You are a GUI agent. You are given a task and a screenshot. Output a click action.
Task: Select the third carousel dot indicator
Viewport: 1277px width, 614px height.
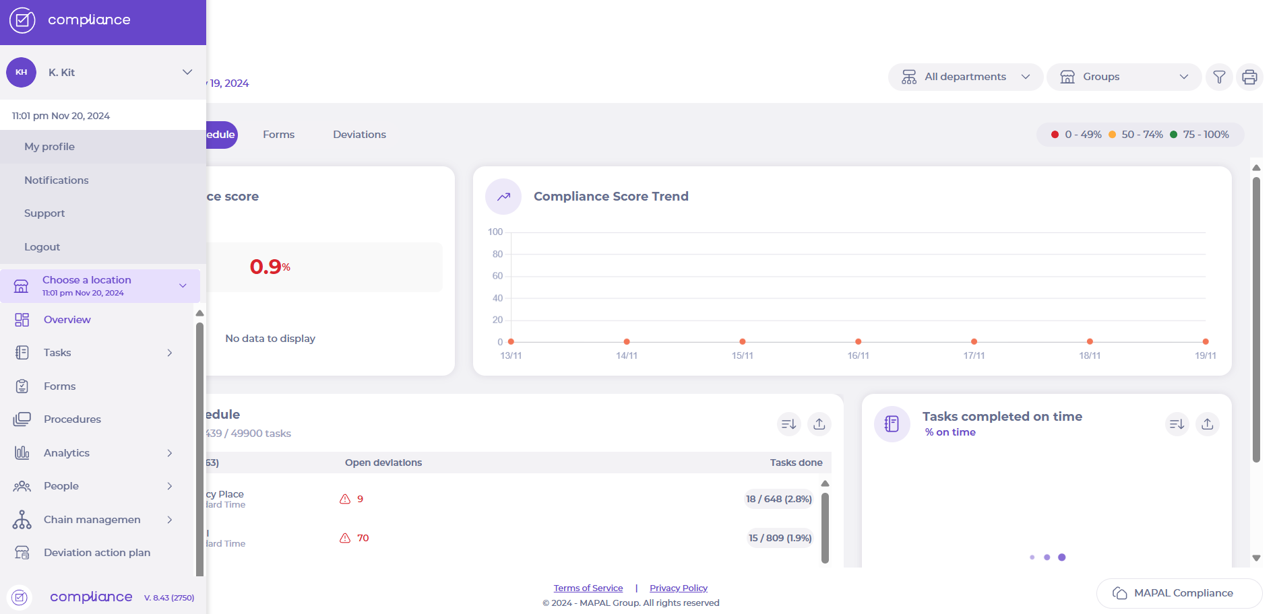click(x=1061, y=557)
